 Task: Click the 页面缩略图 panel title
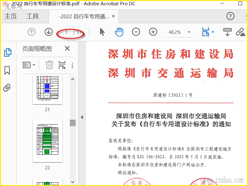pyautogui.click(x=37, y=49)
